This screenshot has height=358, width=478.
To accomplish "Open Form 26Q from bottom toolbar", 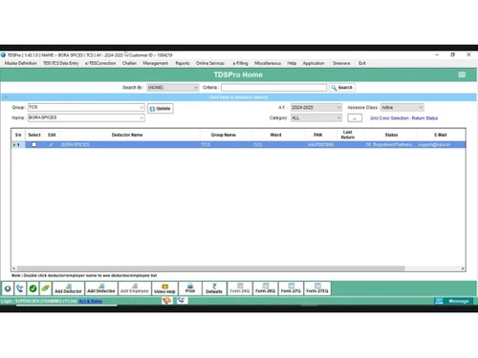I will (x=265, y=288).
